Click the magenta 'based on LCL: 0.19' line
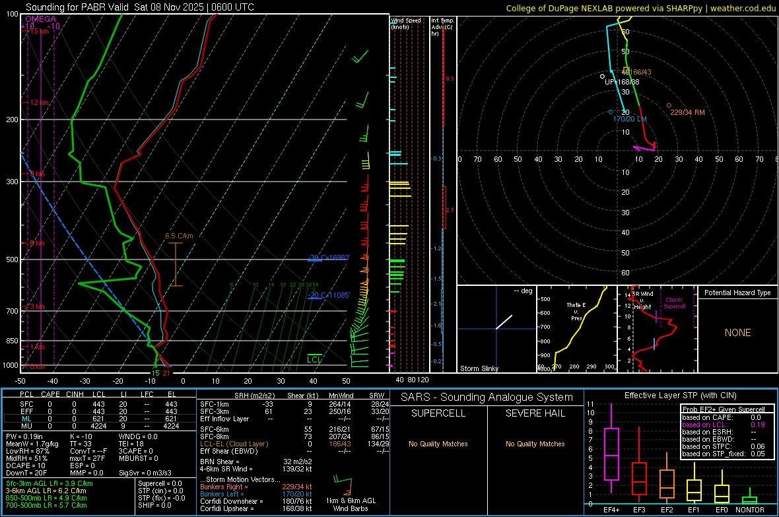 [x=724, y=425]
